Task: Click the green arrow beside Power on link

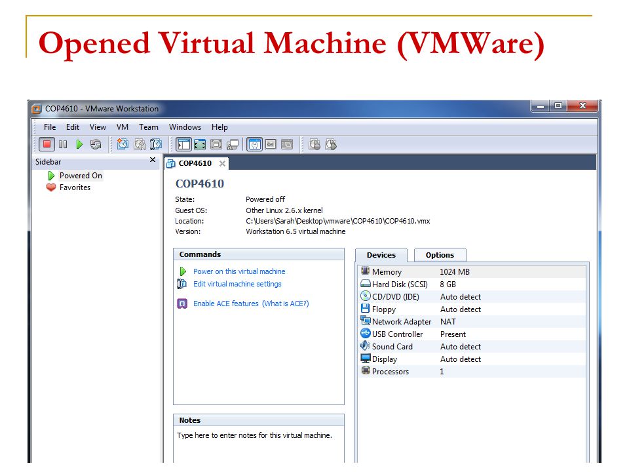Action: click(x=183, y=271)
